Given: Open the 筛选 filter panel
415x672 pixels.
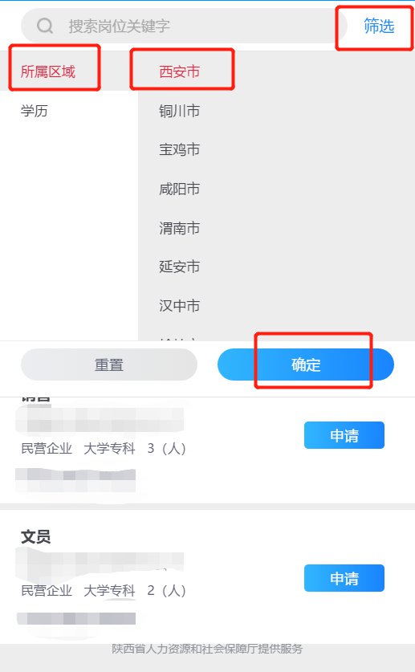Looking at the screenshot, I should pos(379,26).
